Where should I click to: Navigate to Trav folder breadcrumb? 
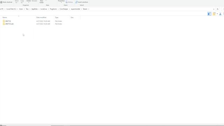point(27,9)
